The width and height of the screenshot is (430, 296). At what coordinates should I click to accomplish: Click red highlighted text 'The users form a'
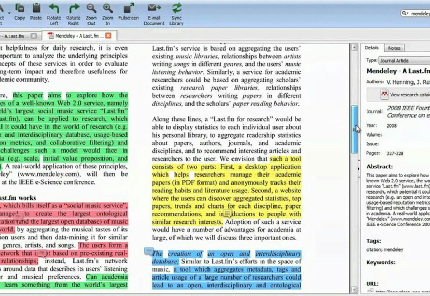(103, 245)
